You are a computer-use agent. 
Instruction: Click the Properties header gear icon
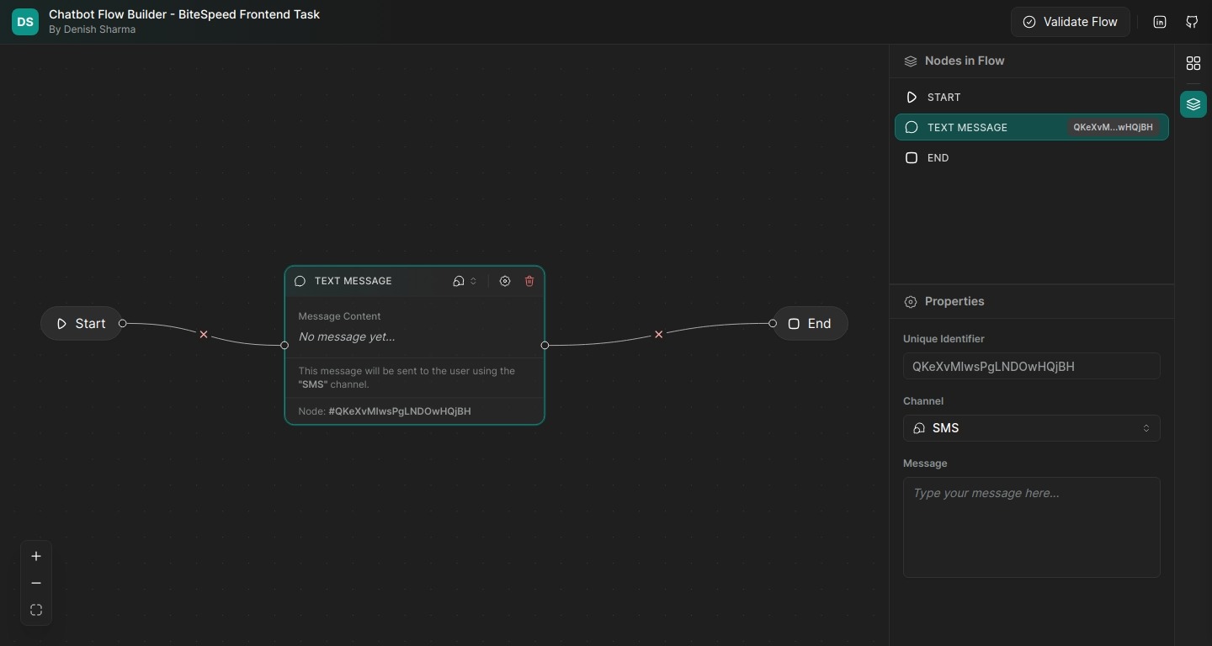tap(911, 302)
